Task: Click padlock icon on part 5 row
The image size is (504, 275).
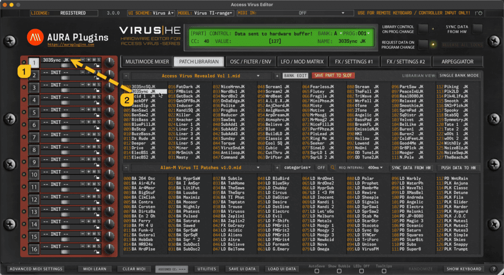Action: tap(96, 115)
